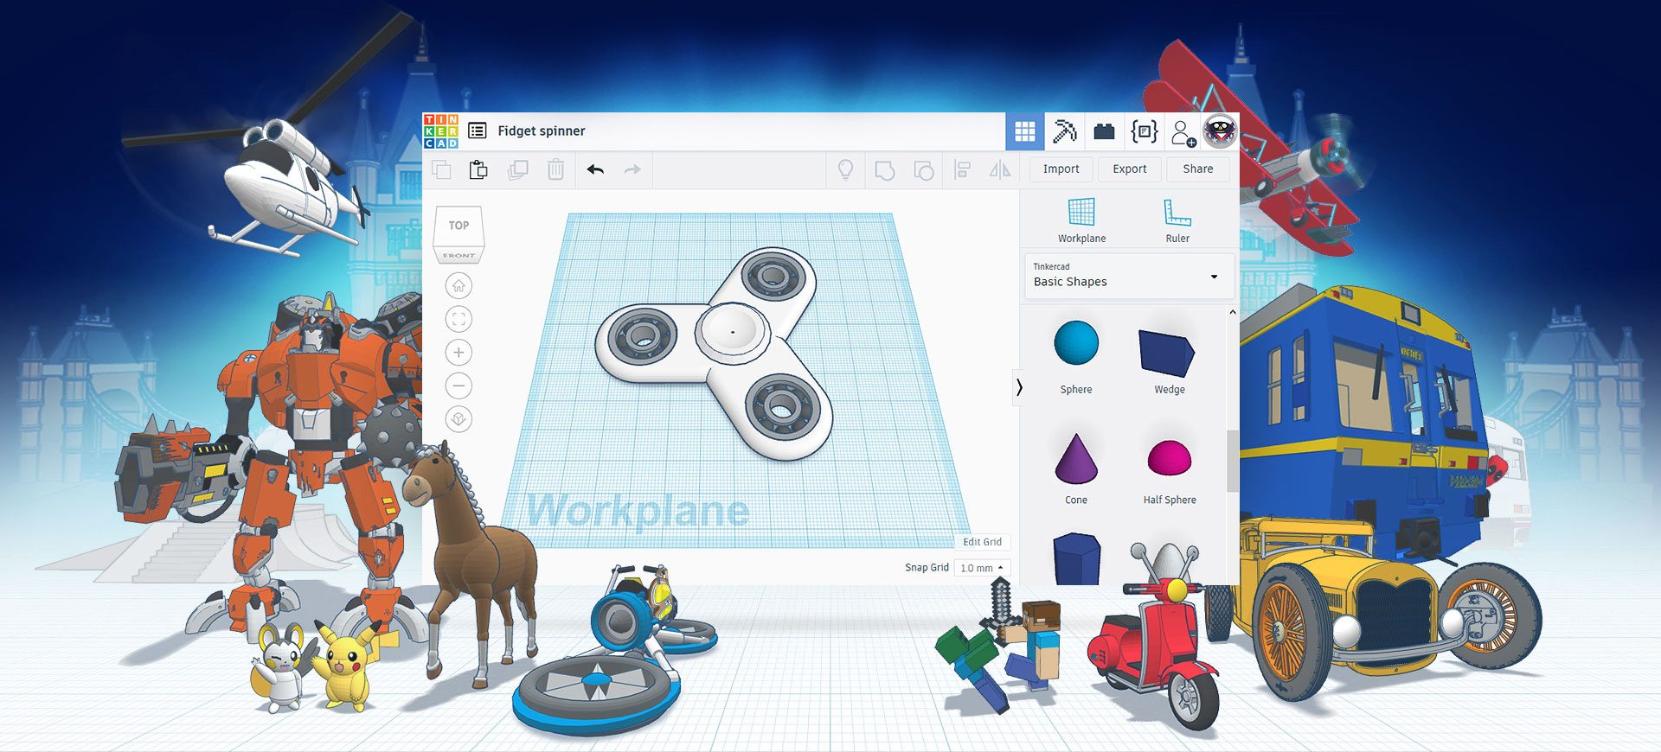1661x752 pixels.
Task: Click the FRONT face of view cube
Action: coord(459,256)
